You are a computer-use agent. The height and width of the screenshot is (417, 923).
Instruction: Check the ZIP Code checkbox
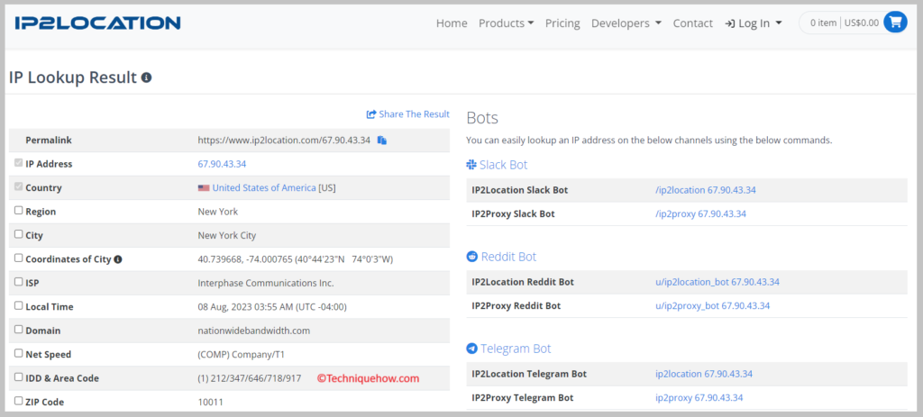coord(19,401)
